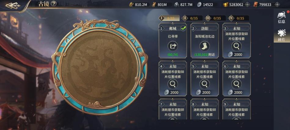Add red tokens with the plus button
This screenshot has height=130, width=290.
click(x=277, y=5)
